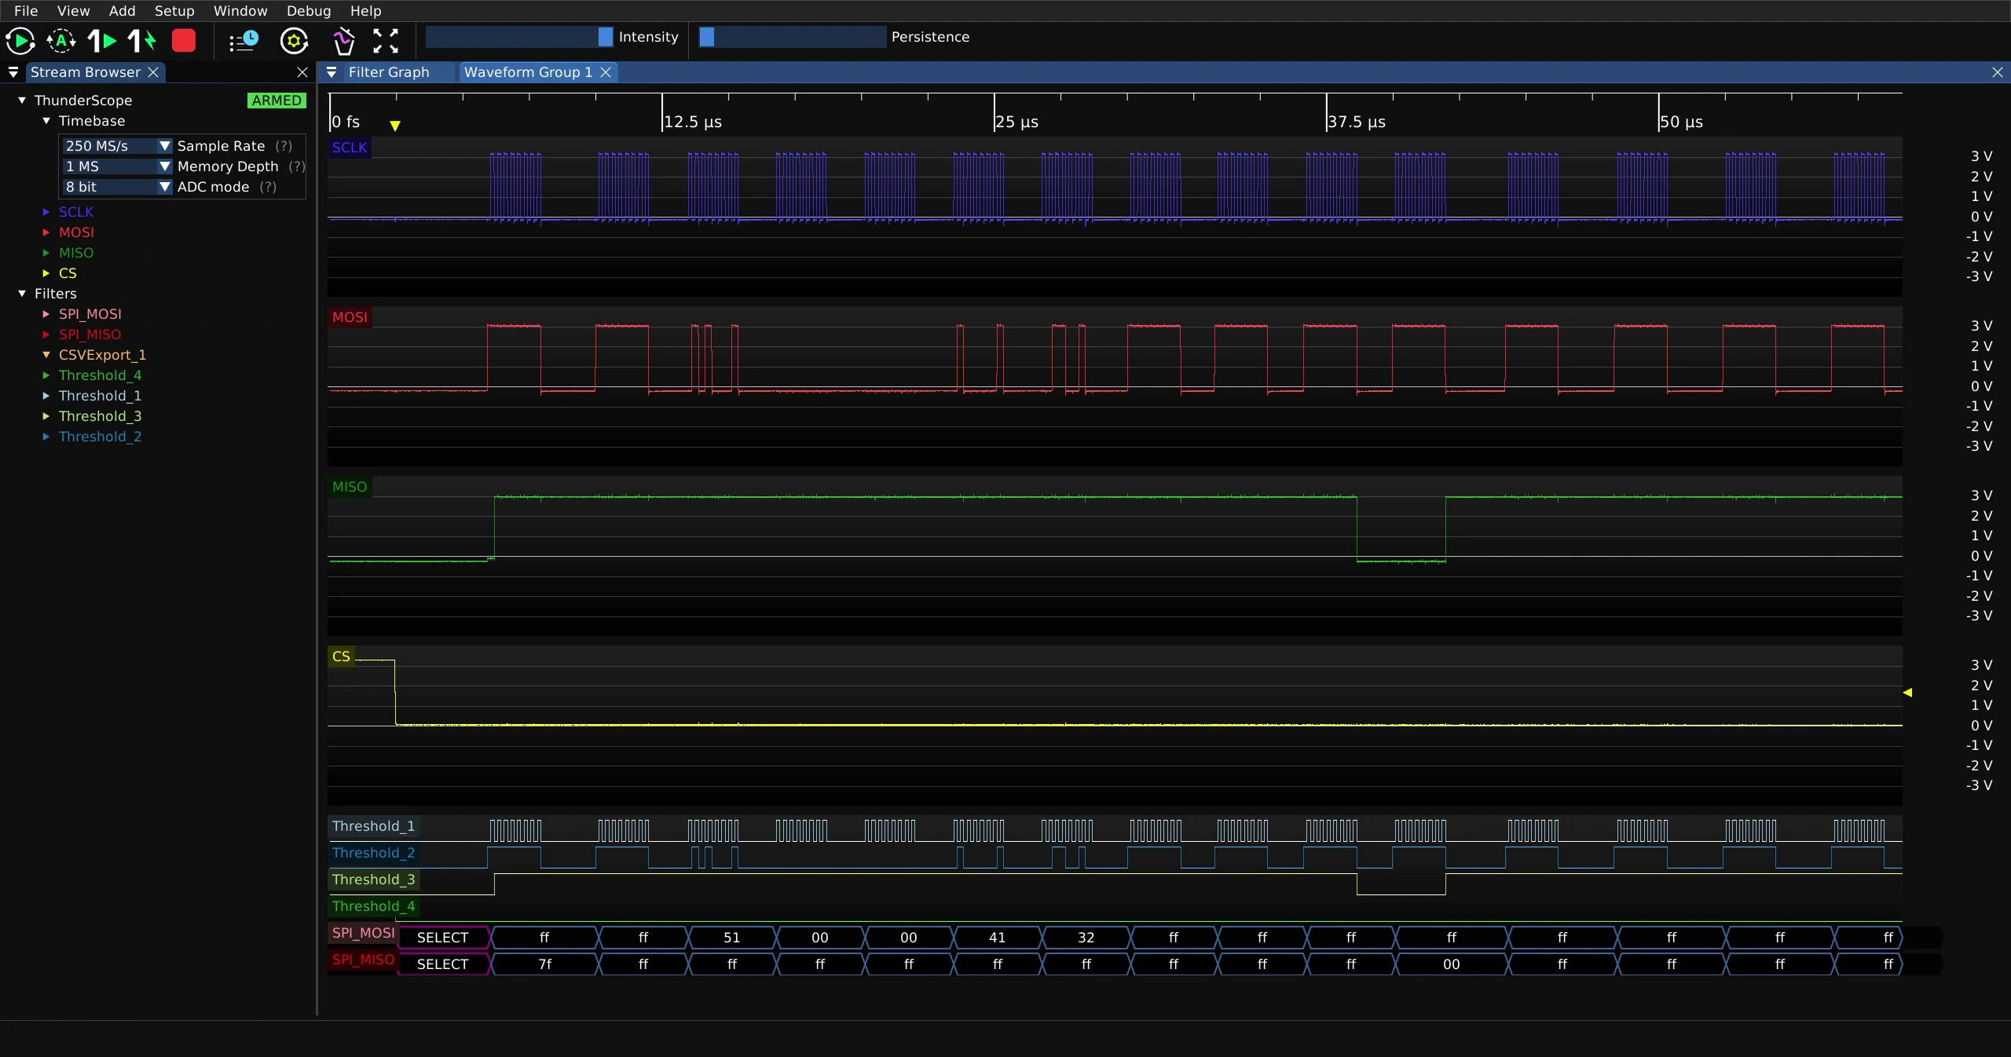The width and height of the screenshot is (2011, 1057).
Task: Open trigger history list icon
Action: [244, 41]
